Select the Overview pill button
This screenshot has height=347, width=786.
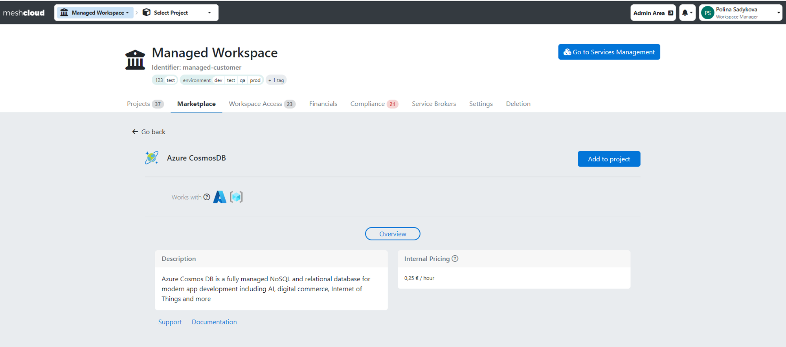click(392, 234)
